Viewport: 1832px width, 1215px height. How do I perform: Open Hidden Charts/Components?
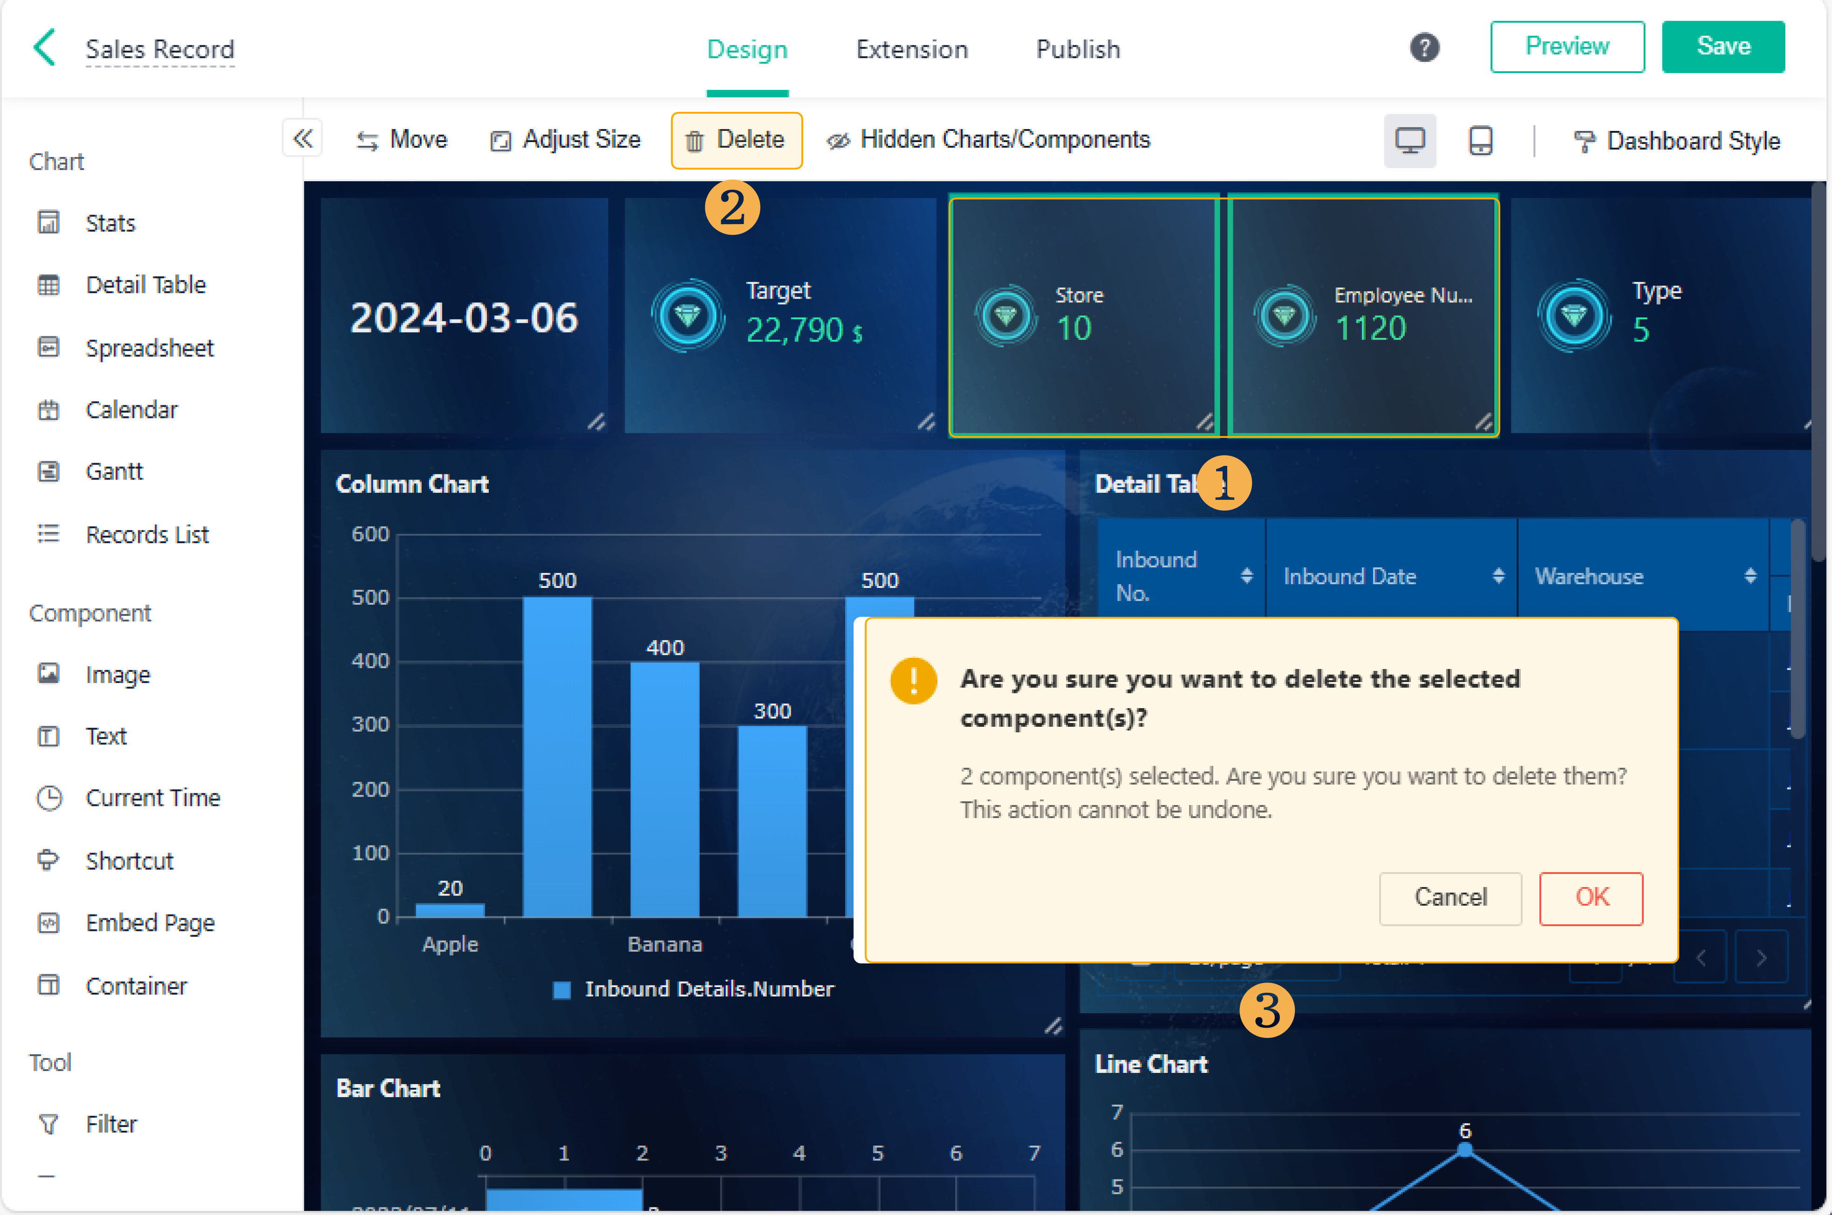988,140
